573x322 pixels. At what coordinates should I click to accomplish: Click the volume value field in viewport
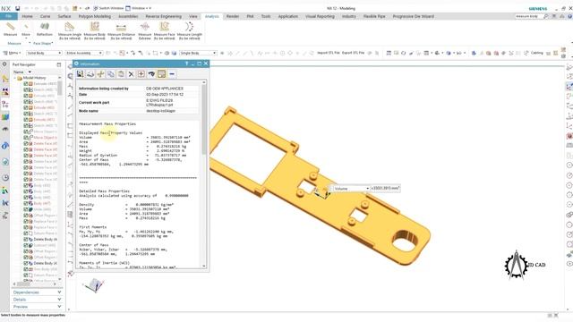385,189
